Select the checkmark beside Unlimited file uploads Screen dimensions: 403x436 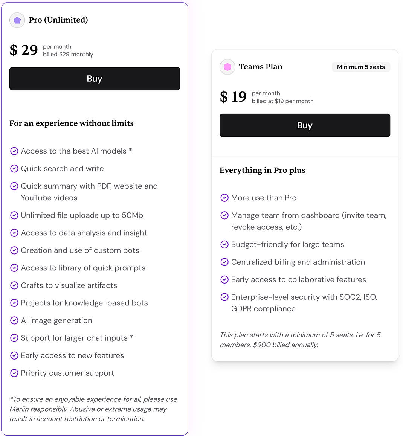14,215
